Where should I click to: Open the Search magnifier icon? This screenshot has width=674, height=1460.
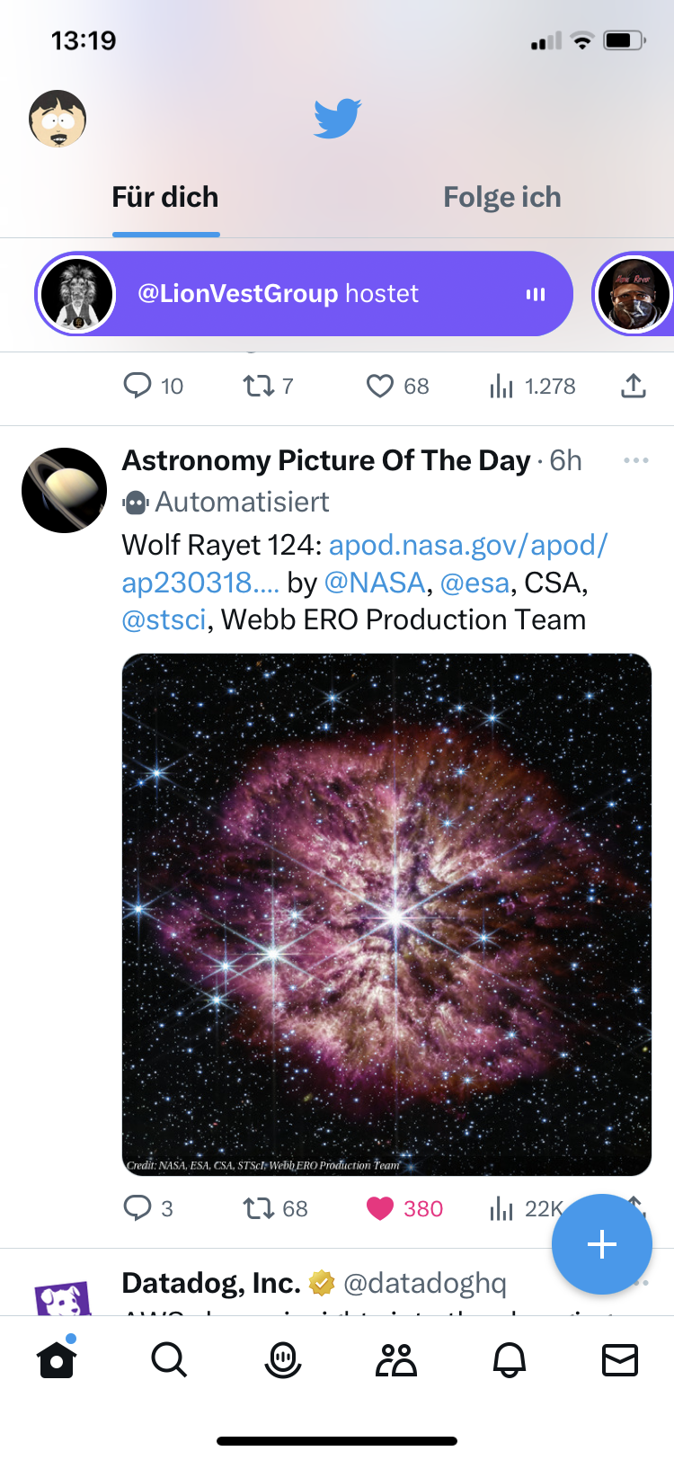click(169, 1360)
